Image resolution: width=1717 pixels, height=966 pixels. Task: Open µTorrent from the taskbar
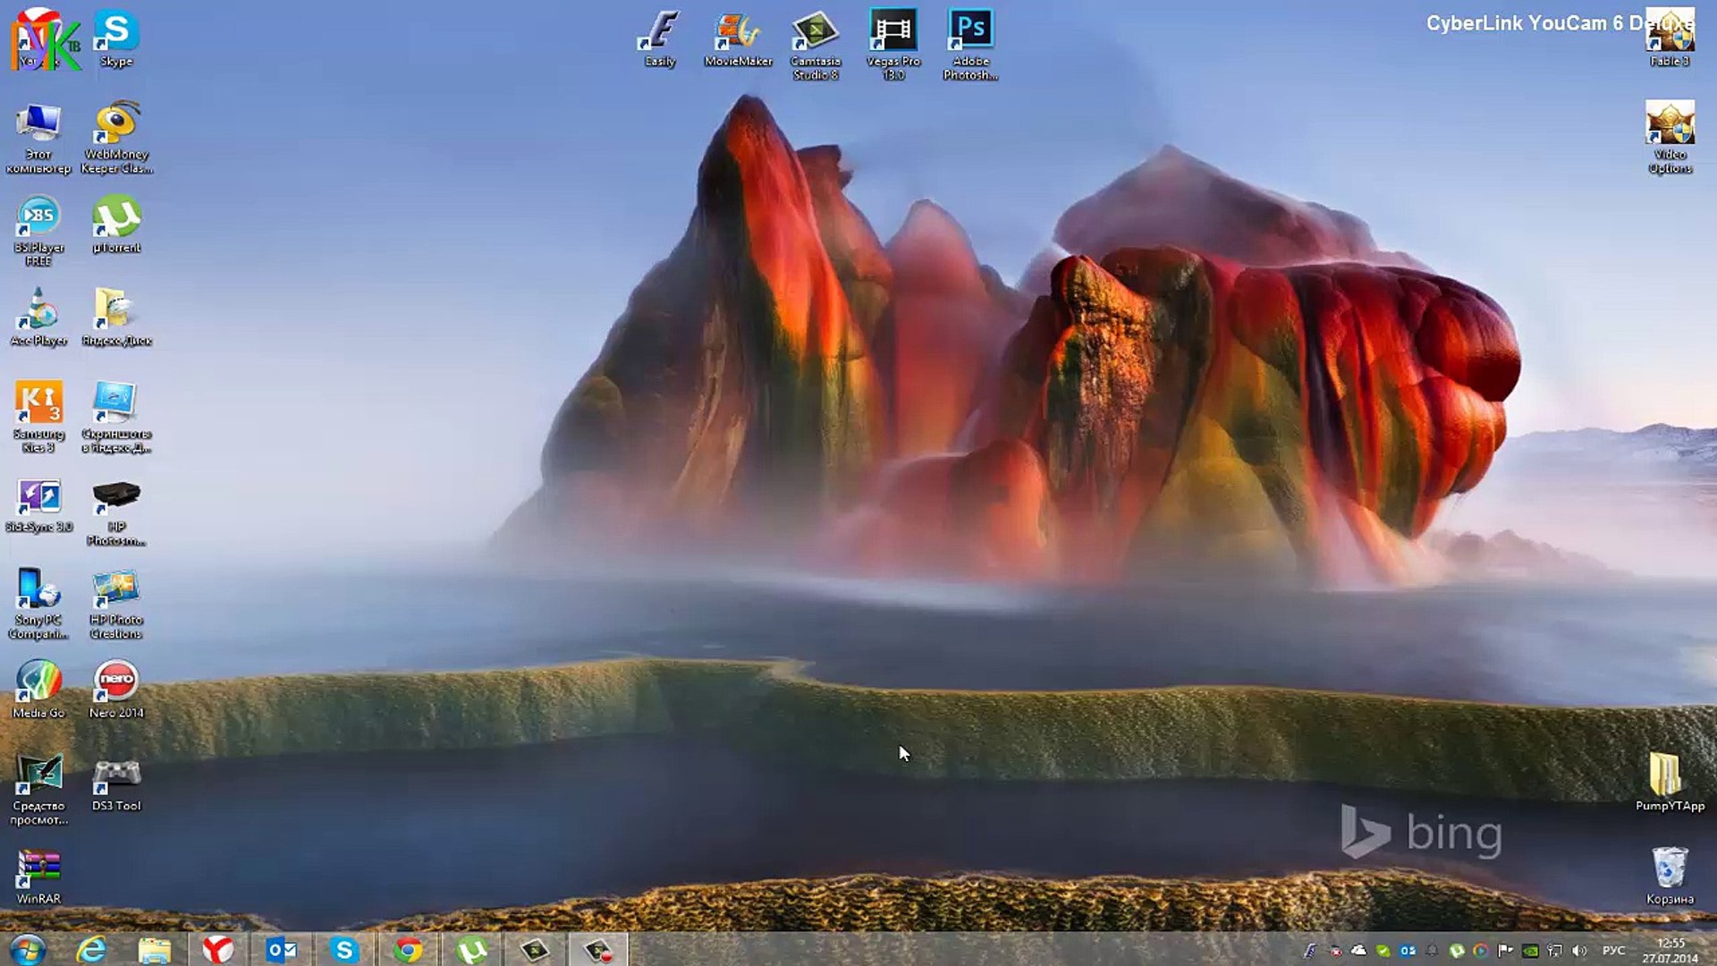click(471, 949)
